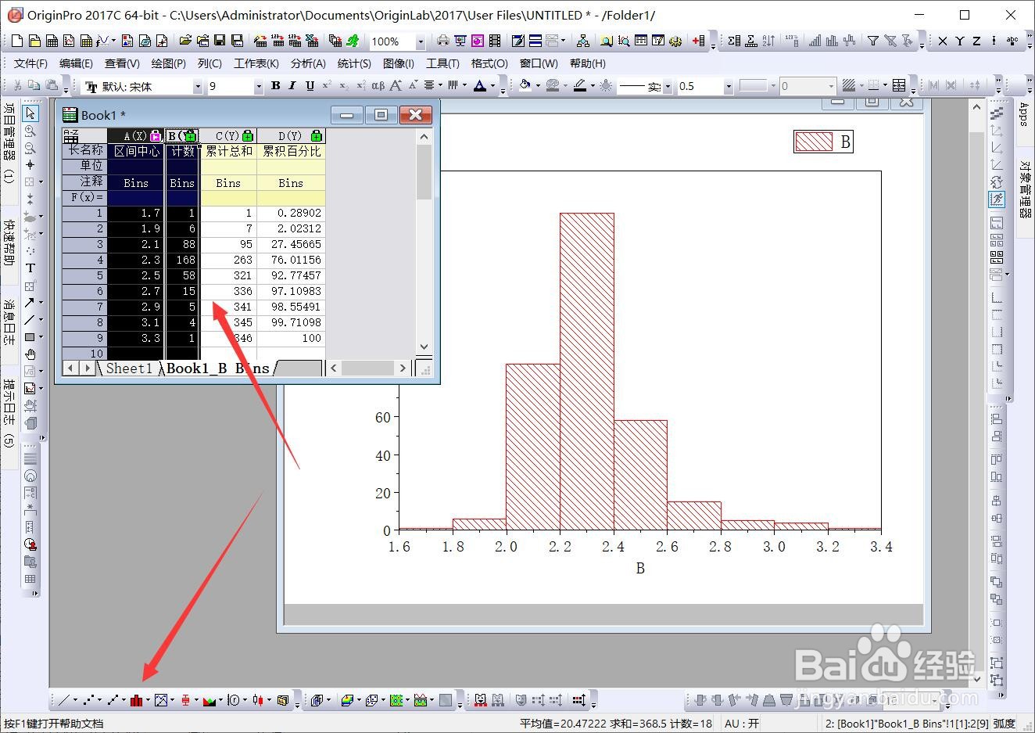Open a project with folder icon
Viewport: 1035px width, 733px height.
(185, 41)
